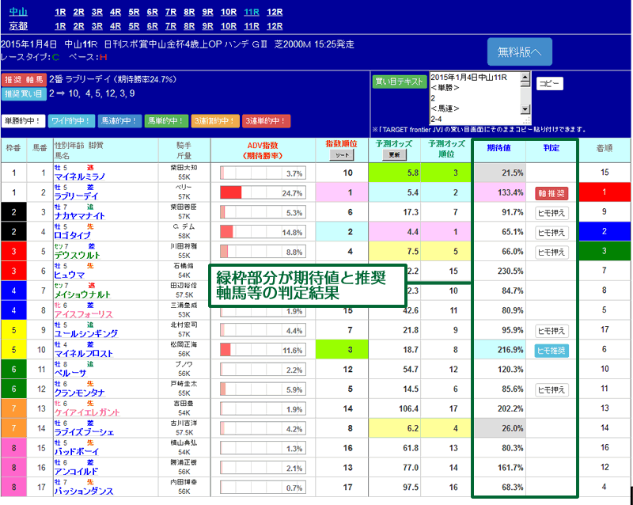This screenshot has height=505, width=633.
Task: Click the 推奨 軸馬 badge
Action: (24, 80)
